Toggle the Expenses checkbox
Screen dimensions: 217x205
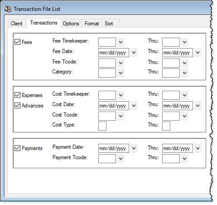[17, 95]
